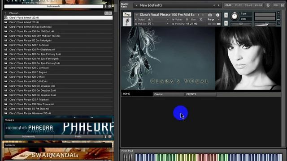Screen dimensions: 287x161
Task: Click the Instruments button of Clara's Vocal library
Action: tap(54, 6)
